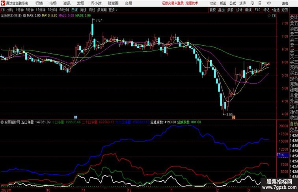Open the 财富圈 menu
Image resolution: width=298 pixels, height=192 pixels.
coord(113,3)
